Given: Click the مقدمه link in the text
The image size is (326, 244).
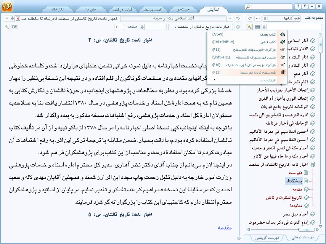Looking at the screenshot, I should click(x=225, y=228).
